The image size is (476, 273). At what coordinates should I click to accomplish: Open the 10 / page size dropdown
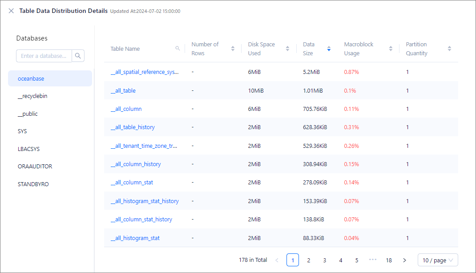[438, 260]
